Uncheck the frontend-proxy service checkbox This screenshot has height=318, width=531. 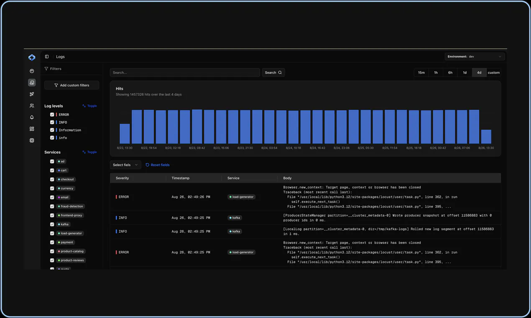coord(52,215)
